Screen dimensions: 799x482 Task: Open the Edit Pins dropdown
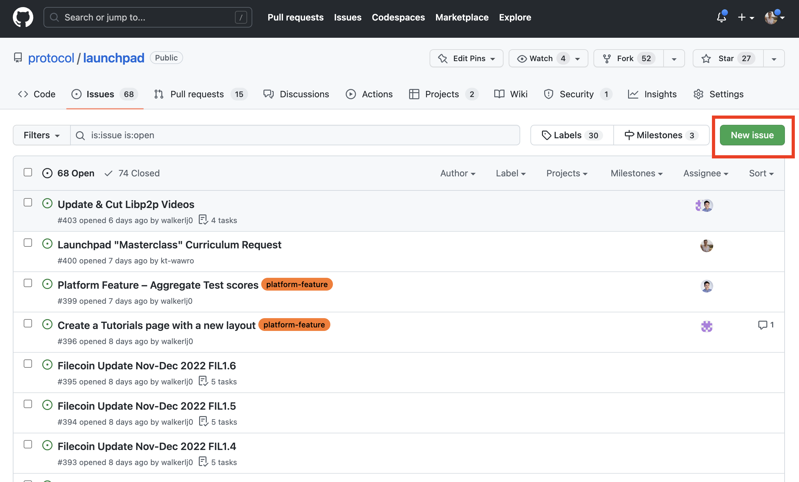pos(466,58)
